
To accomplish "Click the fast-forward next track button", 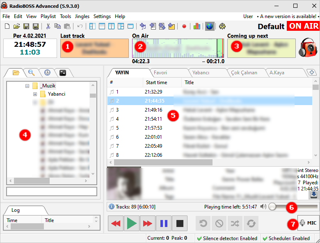I will [148, 223].
